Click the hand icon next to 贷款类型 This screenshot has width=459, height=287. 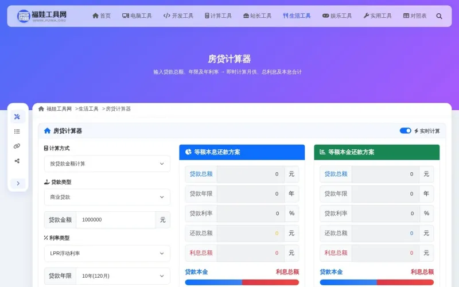46,182
